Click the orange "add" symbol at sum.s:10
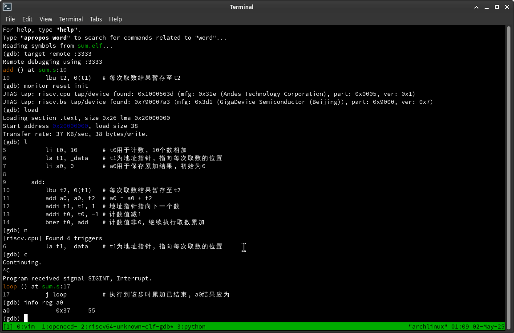514x333 pixels. (x=8, y=70)
